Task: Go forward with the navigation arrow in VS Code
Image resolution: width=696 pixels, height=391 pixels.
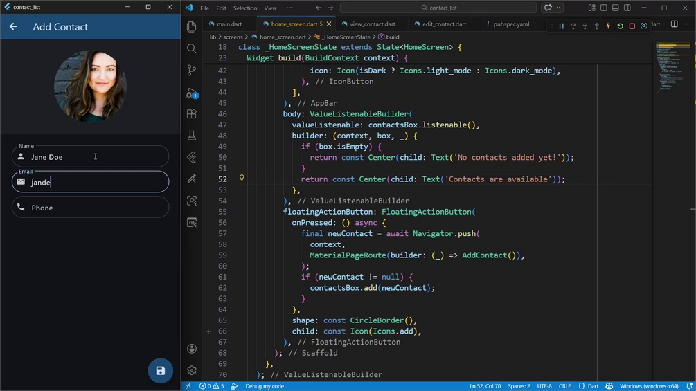Action: (x=330, y=8)
